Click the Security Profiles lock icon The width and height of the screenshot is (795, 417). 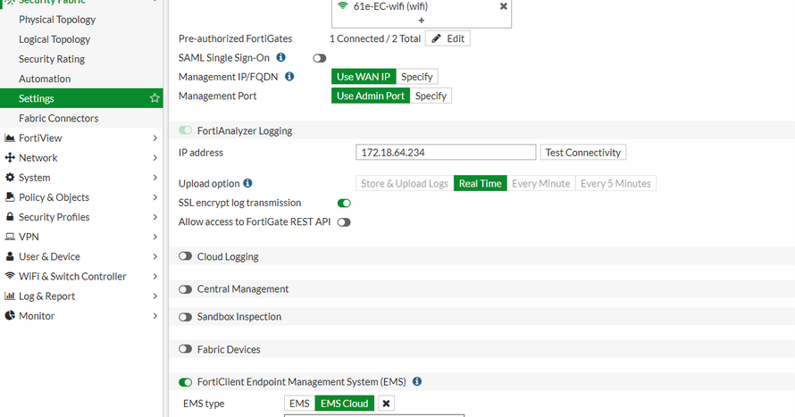tap(10, 217)
